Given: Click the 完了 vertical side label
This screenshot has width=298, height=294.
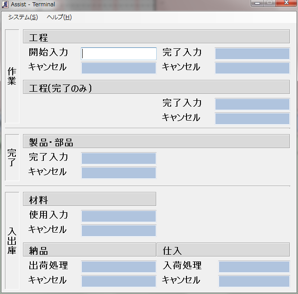Looking at the screenshot, I should (x=12, y=158).
